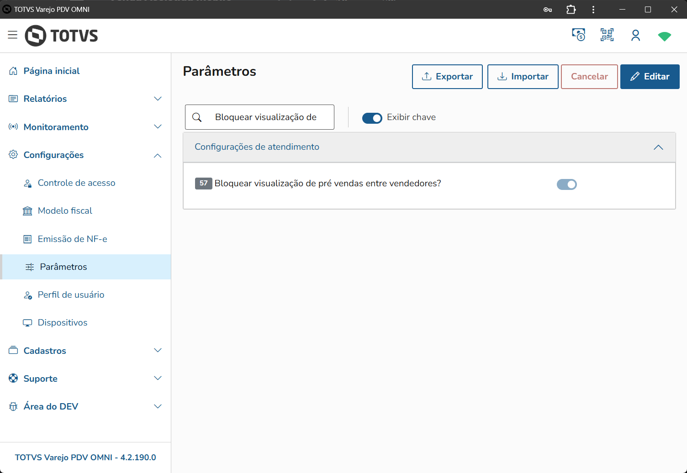
Task: Click the password key icon in title bar
Action: [x=548, y=10]
